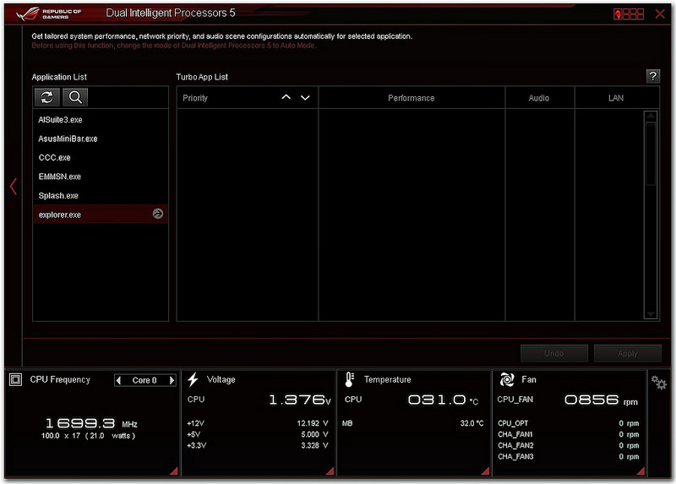Expand the Voltage panel corner

[x=330, y=471]
